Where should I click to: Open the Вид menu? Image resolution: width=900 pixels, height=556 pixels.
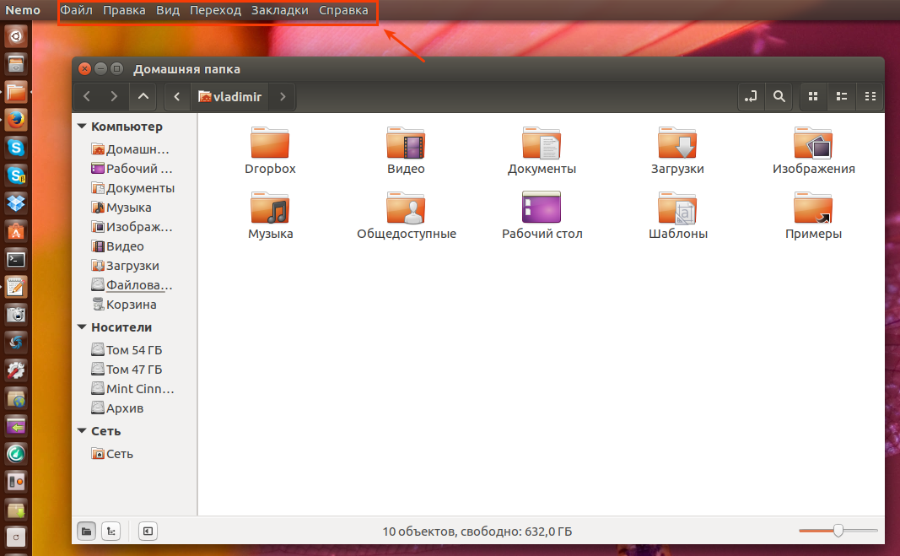click(x=168, y=10)
